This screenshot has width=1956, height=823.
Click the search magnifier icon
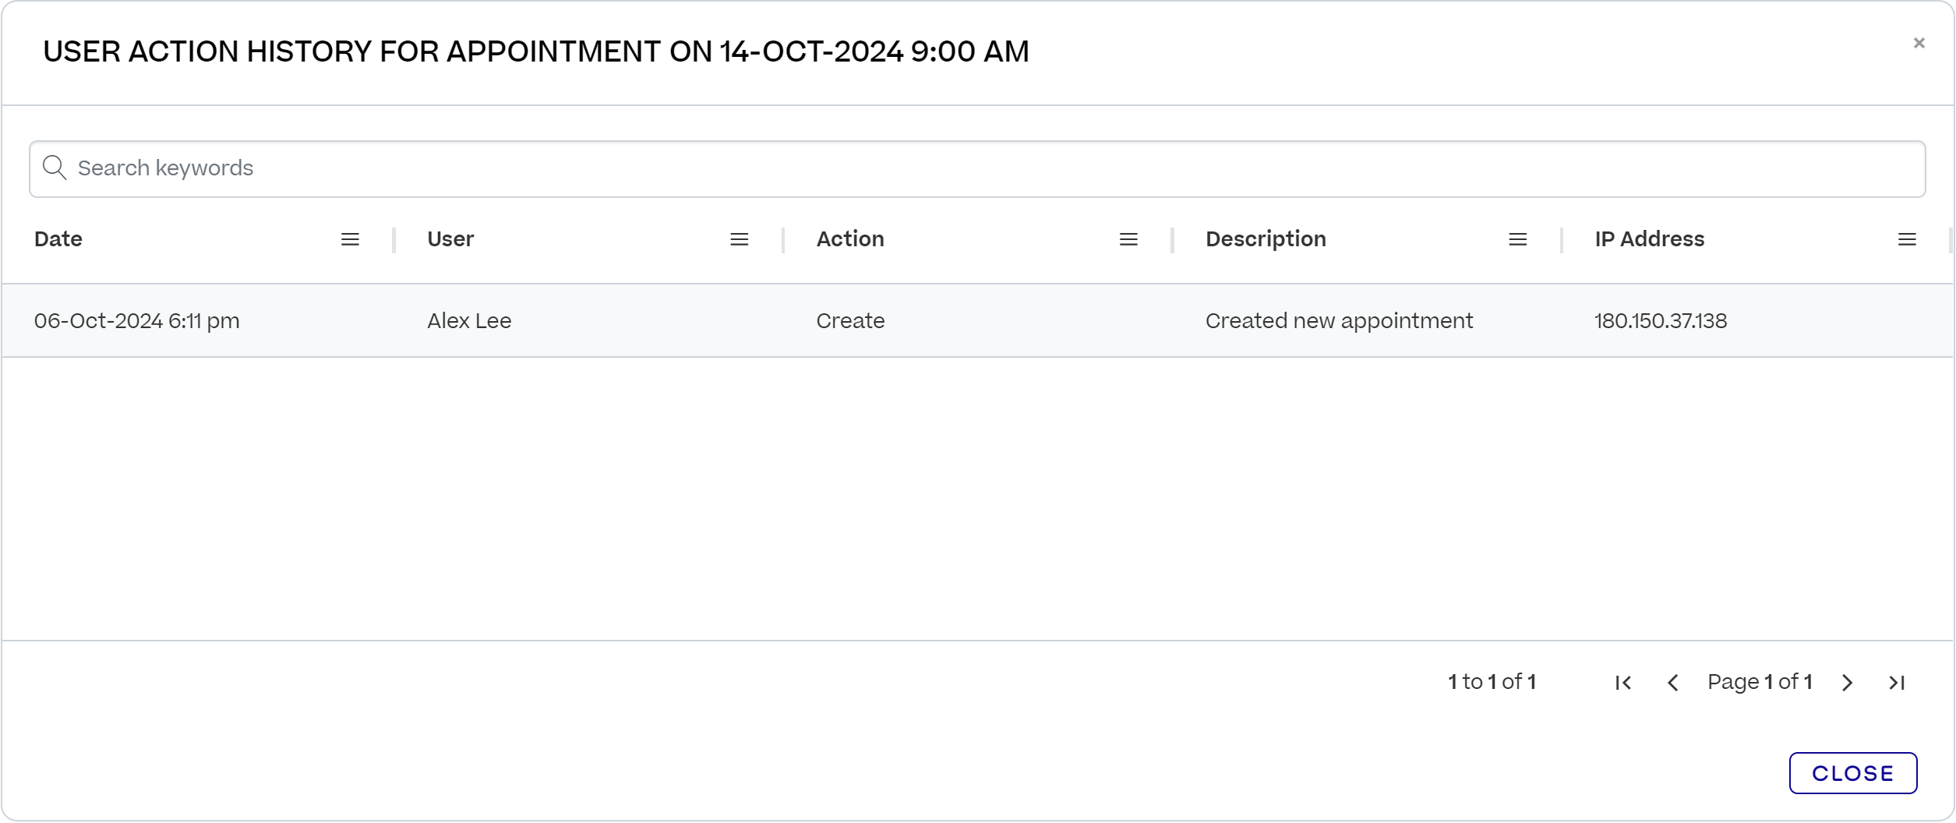(x=55, y=168)
